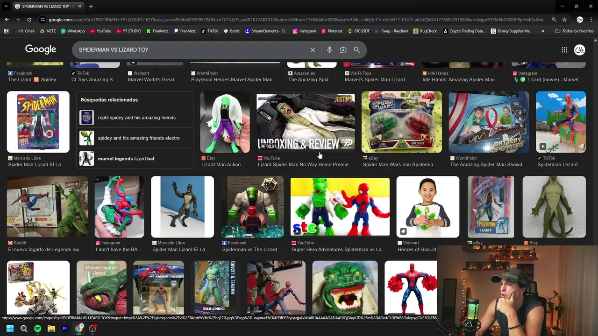The image size is (598, 336).
Task: Clear the search box with the X icon
Action: (313, 50)
